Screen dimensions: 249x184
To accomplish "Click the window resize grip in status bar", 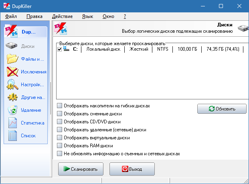I will coord(246,181).
